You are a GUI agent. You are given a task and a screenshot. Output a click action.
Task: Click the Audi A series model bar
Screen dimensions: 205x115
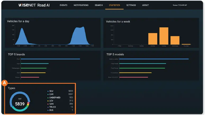click(x=154, y=59)
